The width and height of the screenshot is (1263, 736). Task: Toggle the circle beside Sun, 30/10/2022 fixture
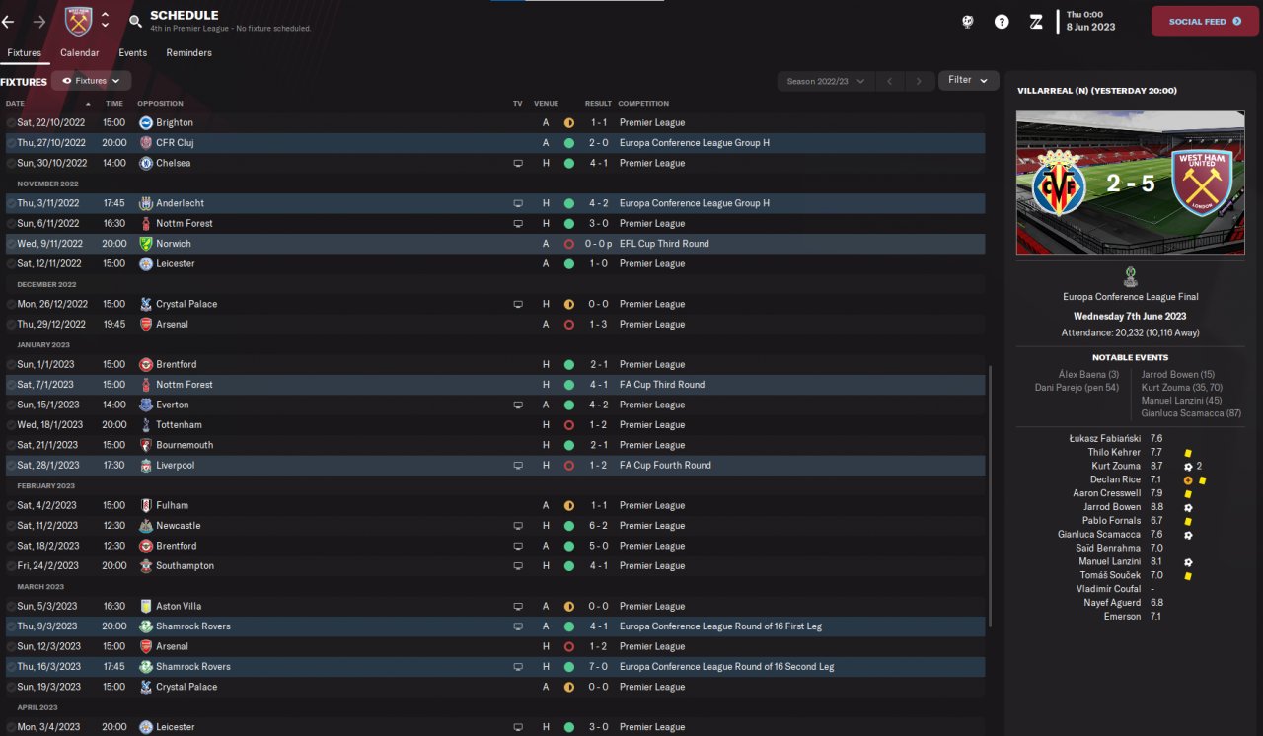pos(11,163)
